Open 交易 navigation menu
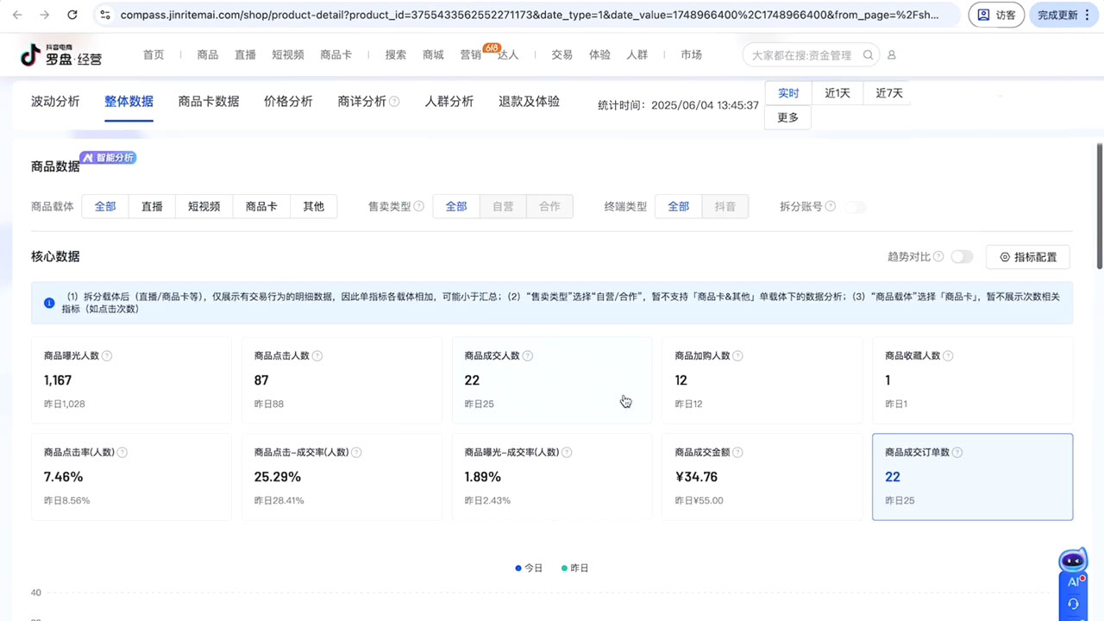Image resolution: width=1104 pixels, height=621 pixels. click(x=562, y=54)
